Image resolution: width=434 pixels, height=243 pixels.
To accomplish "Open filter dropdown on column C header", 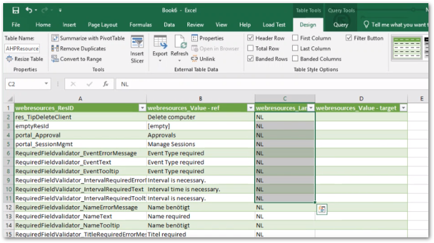I will click(x=311, y=108).
